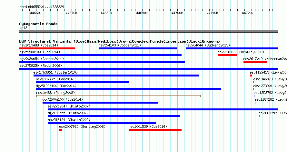The height and width of the screenshot is (152, 287).
Task: Click the chr4:44655201..44728329 coordinates text
Action: (42, 7)
